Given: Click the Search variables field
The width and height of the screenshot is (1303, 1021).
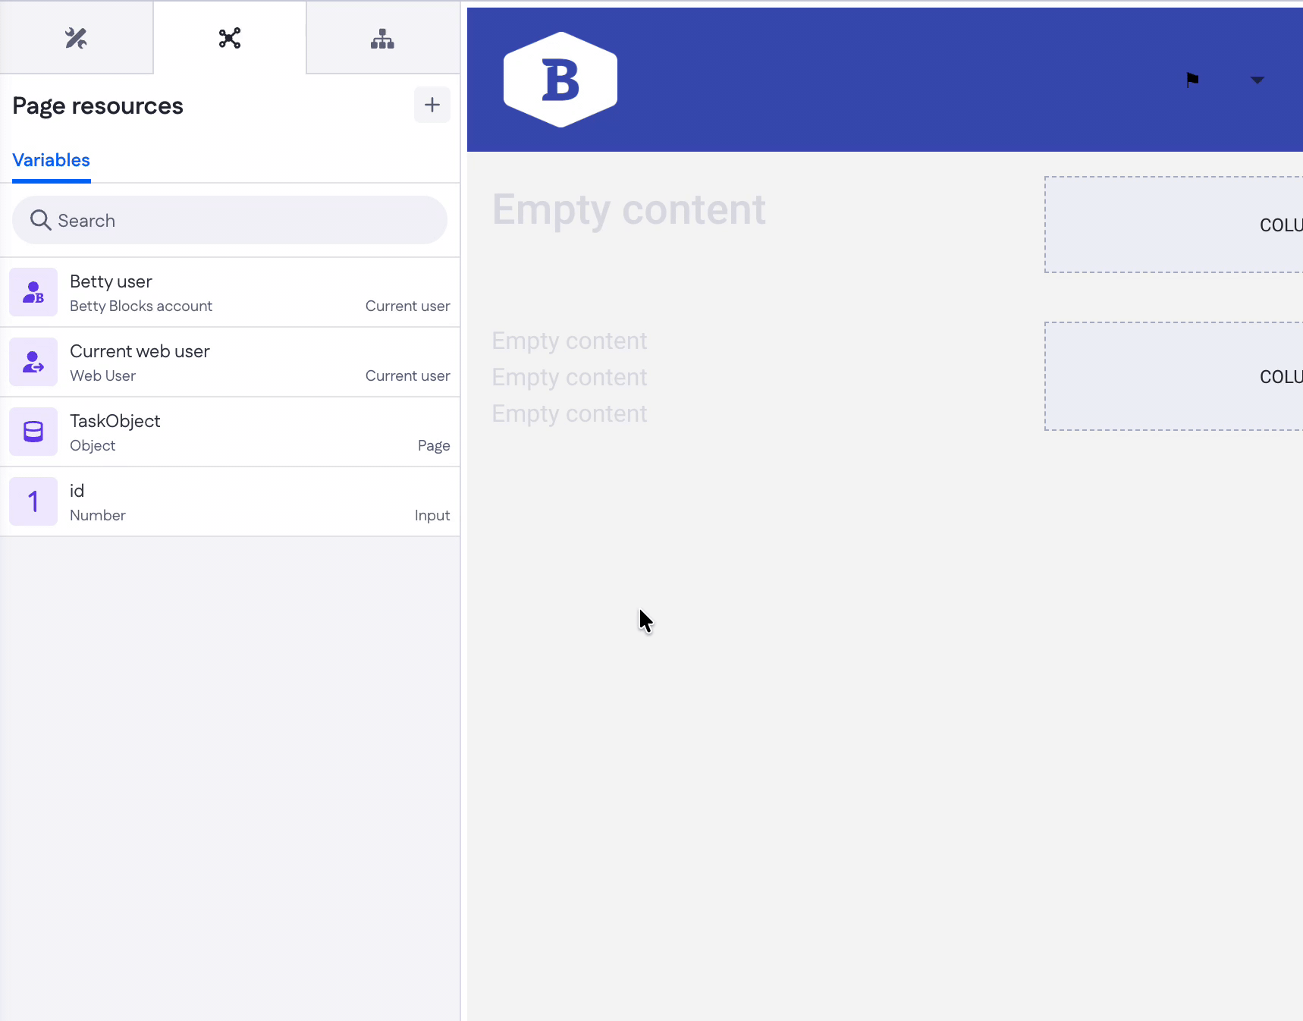Looking at the screenshot, I should click(x=243, y=221).
